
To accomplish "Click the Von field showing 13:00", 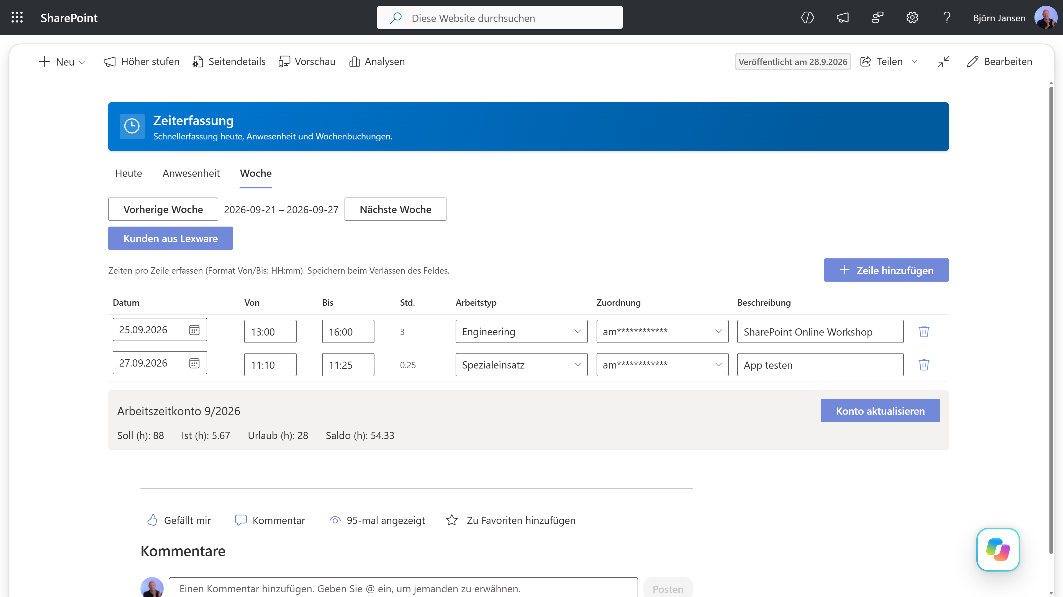I will pos(270,331).
